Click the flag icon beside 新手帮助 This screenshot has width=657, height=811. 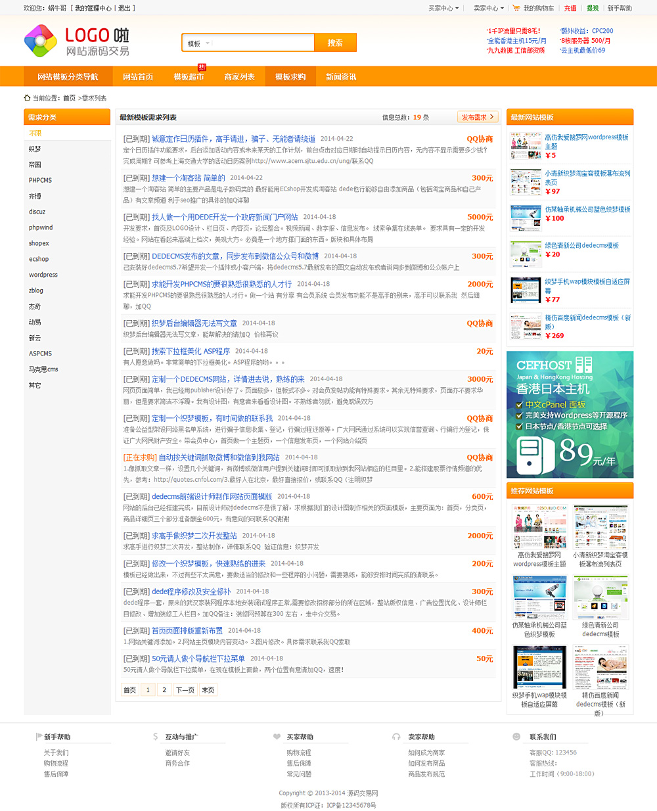(39, 737)
